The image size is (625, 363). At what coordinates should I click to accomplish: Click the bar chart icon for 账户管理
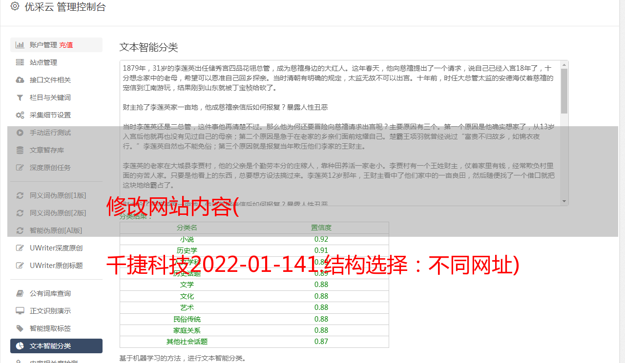click(20, 45)
